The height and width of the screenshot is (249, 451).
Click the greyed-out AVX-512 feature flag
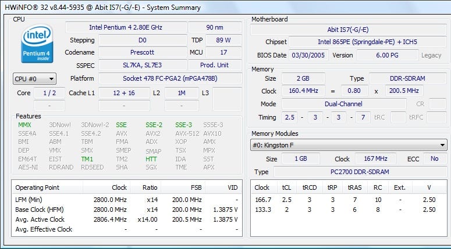coord(187,133)
